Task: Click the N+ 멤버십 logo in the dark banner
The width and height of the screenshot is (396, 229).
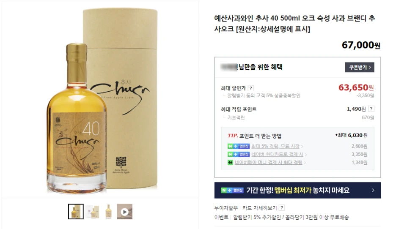Action: 232,190
